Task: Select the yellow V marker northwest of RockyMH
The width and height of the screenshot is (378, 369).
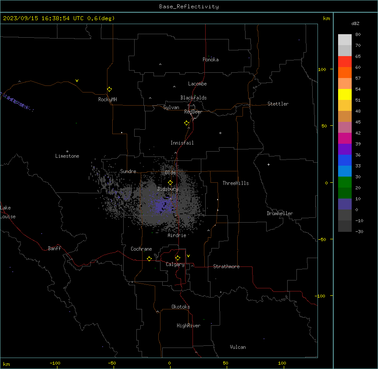Action: 77,81
